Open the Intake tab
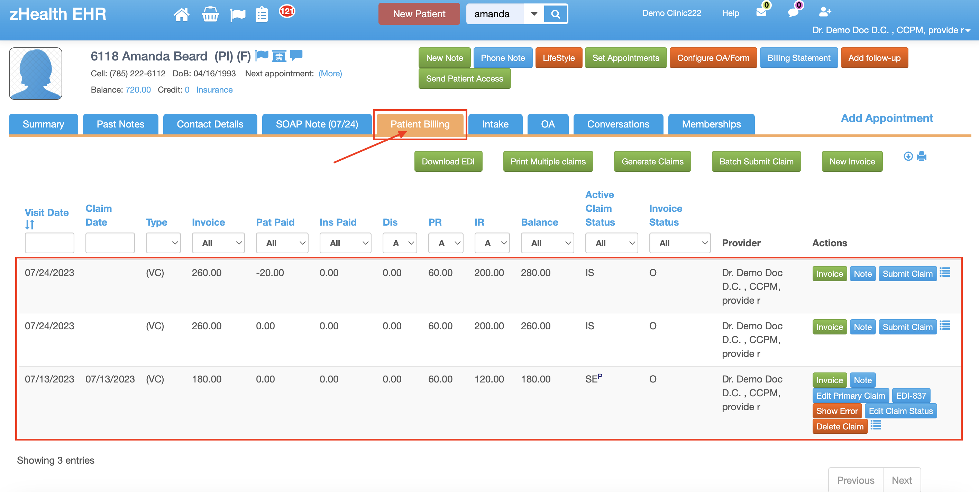The image size is (979, 492). tap(495, 124)
